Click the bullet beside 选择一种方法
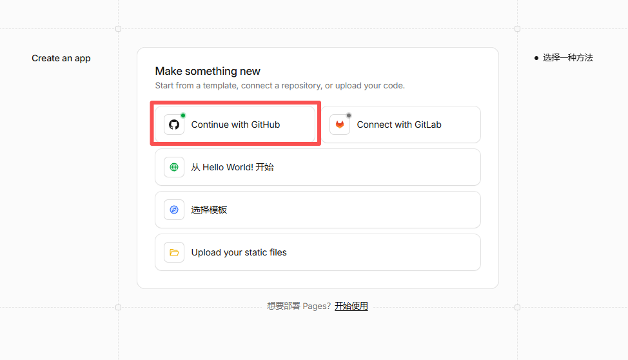 click(536, 58)
